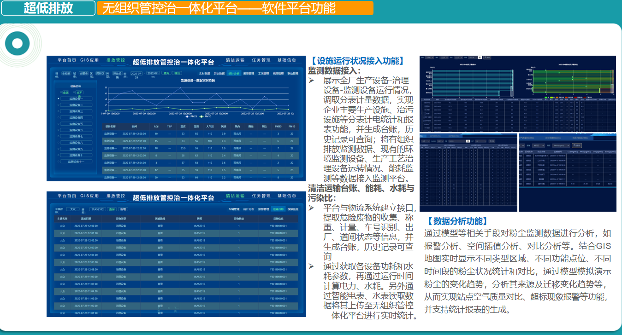Click the 查询 button beside 导出
The width and height of the screenshot is (622, 335).
pos(166,73)
